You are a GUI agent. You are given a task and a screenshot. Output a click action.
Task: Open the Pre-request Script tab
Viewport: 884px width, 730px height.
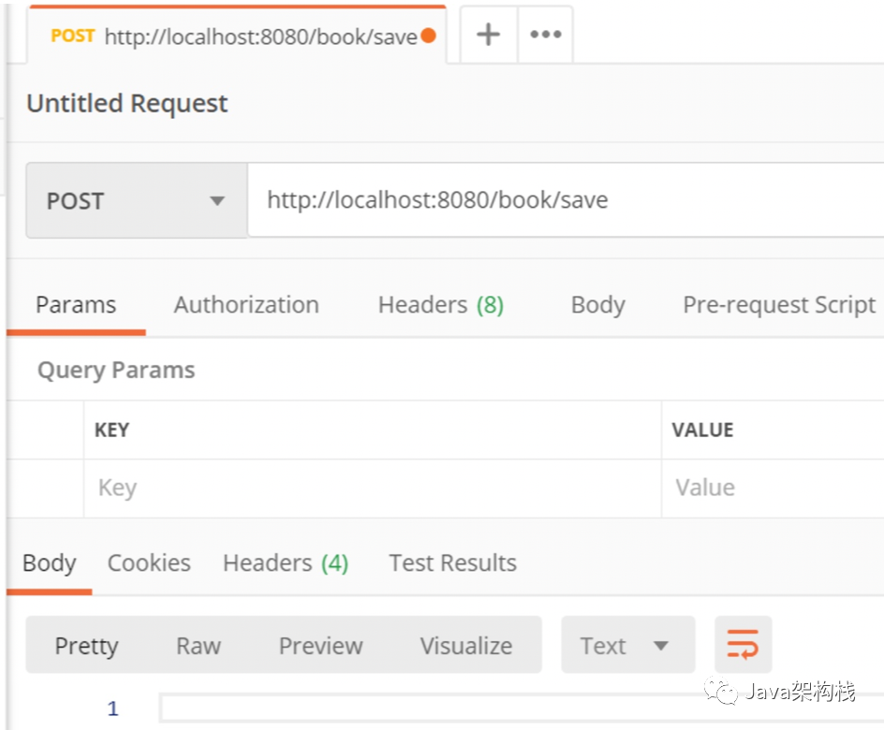(x=779, y=305)
